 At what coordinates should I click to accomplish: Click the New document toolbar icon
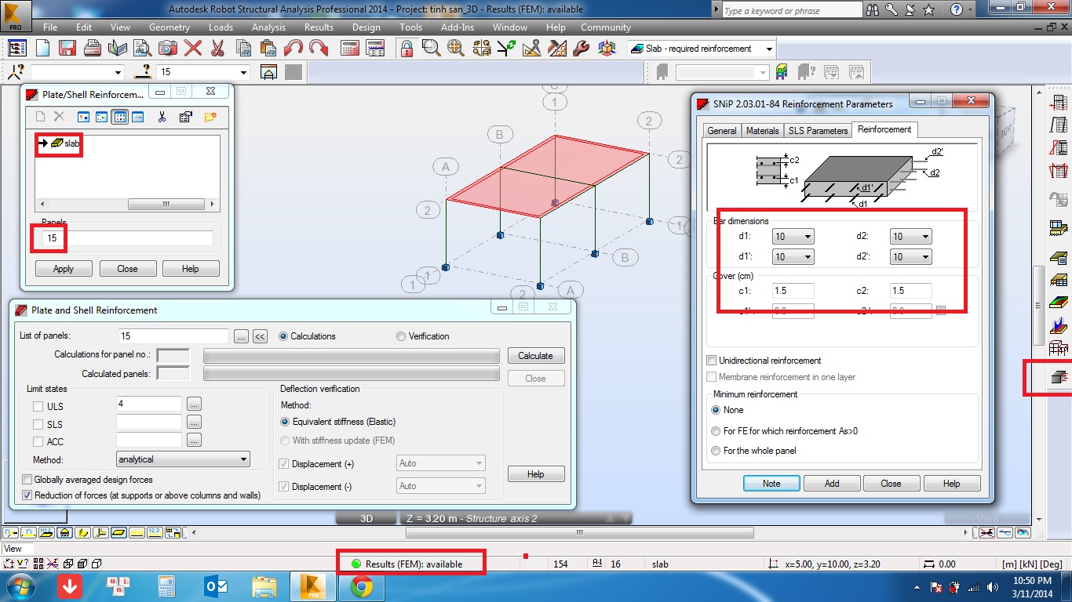[x=42, y=49]
